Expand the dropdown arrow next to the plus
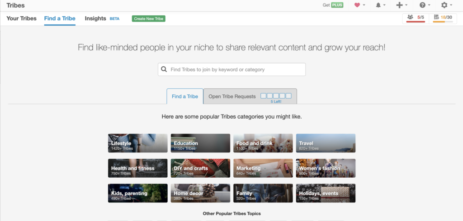 click(x=406, y=5)
